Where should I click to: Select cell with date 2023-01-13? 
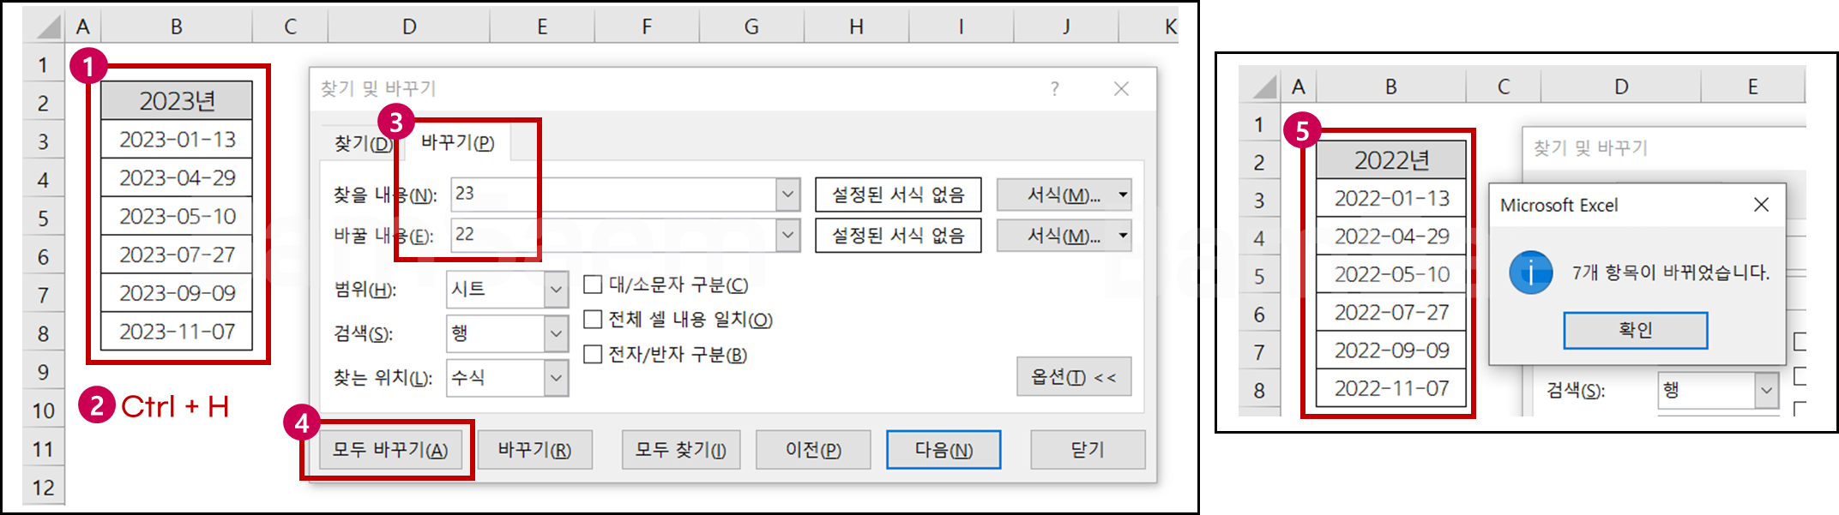pos(177,140)
